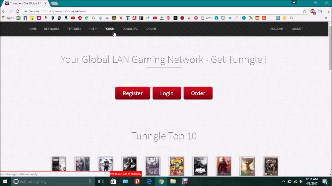Open NETWORKS in the site navigation

52,29
